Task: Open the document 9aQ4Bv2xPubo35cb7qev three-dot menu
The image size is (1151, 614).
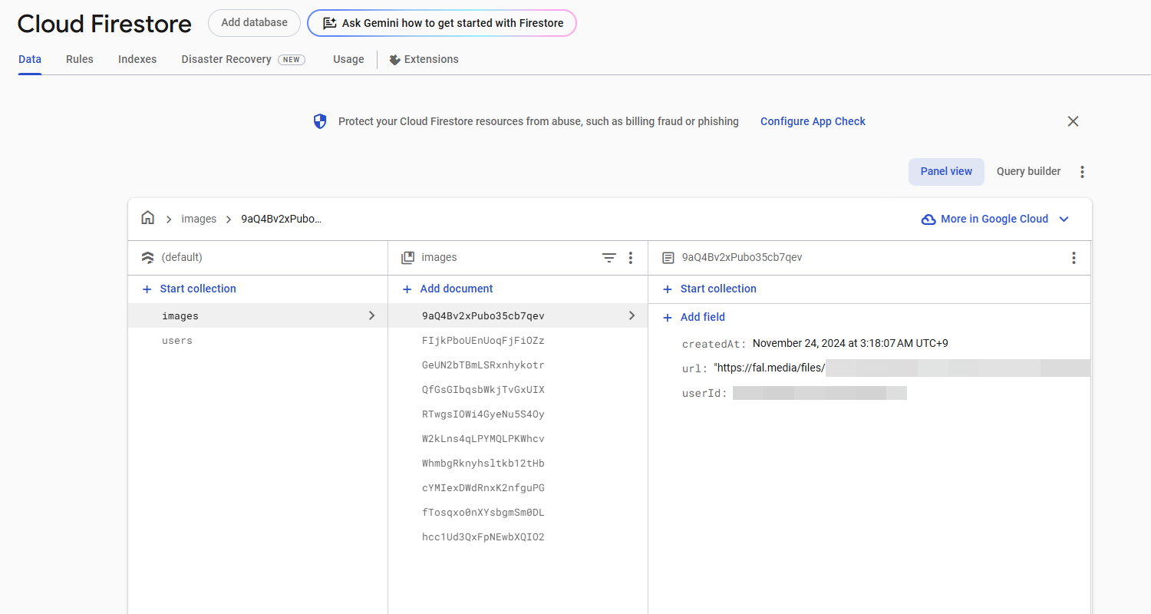Action: (1073, 258)
